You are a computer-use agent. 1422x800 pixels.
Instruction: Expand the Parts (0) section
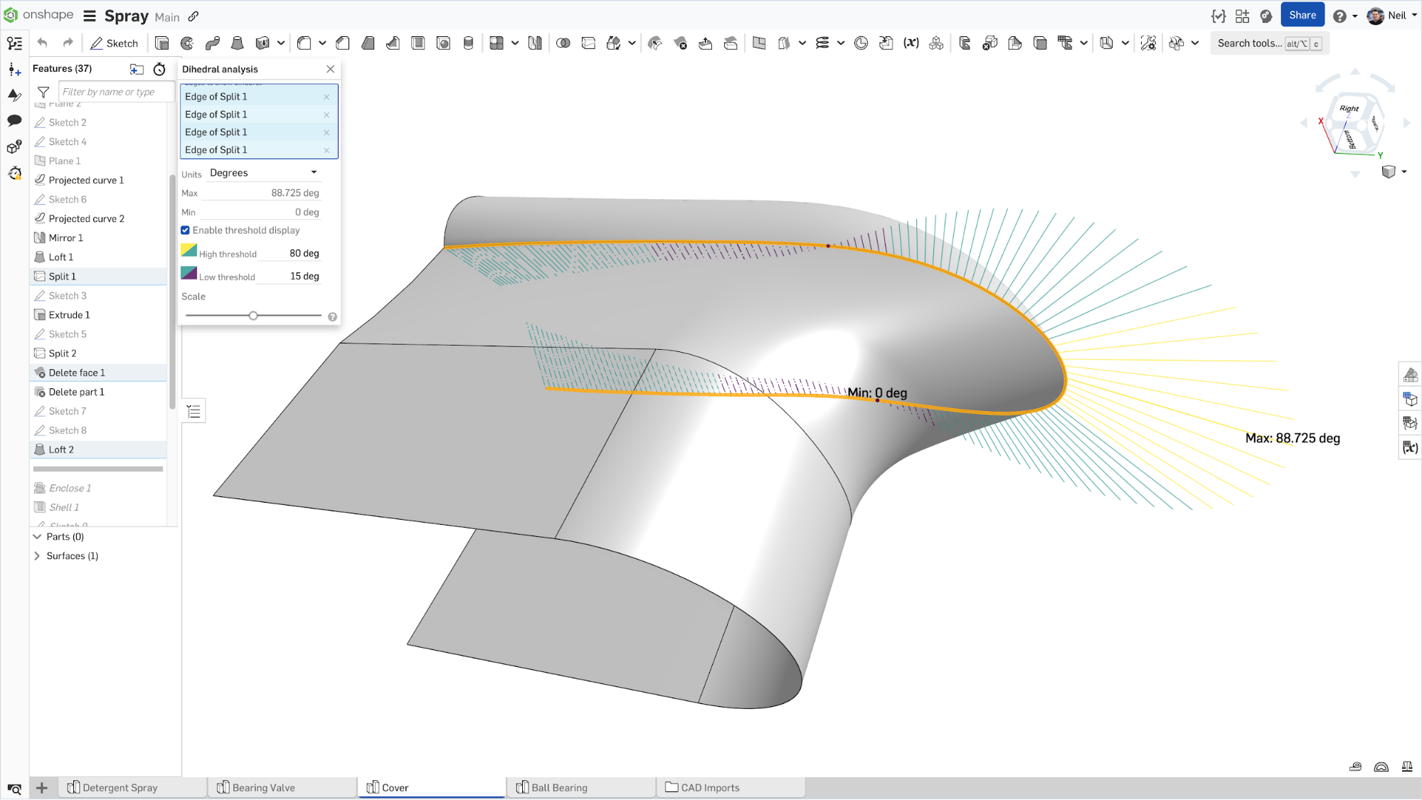coord(37,536)
